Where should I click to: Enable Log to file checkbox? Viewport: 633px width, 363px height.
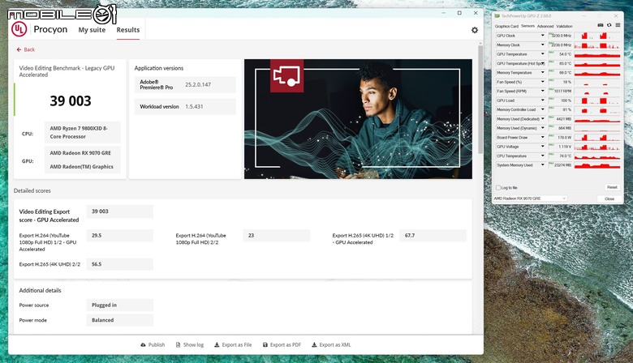pyautogui.click(x=498, y=188)
